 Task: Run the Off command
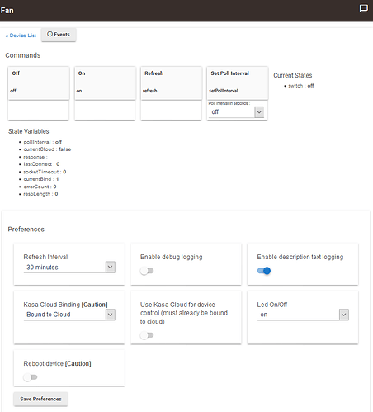[x=39, y=83]
